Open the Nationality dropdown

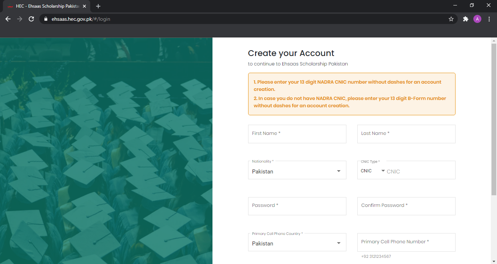coord(297,170)
